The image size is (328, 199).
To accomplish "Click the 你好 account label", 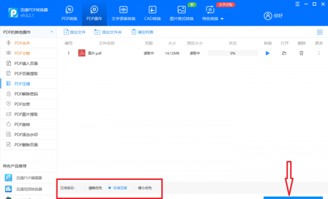I will [278, 16].
